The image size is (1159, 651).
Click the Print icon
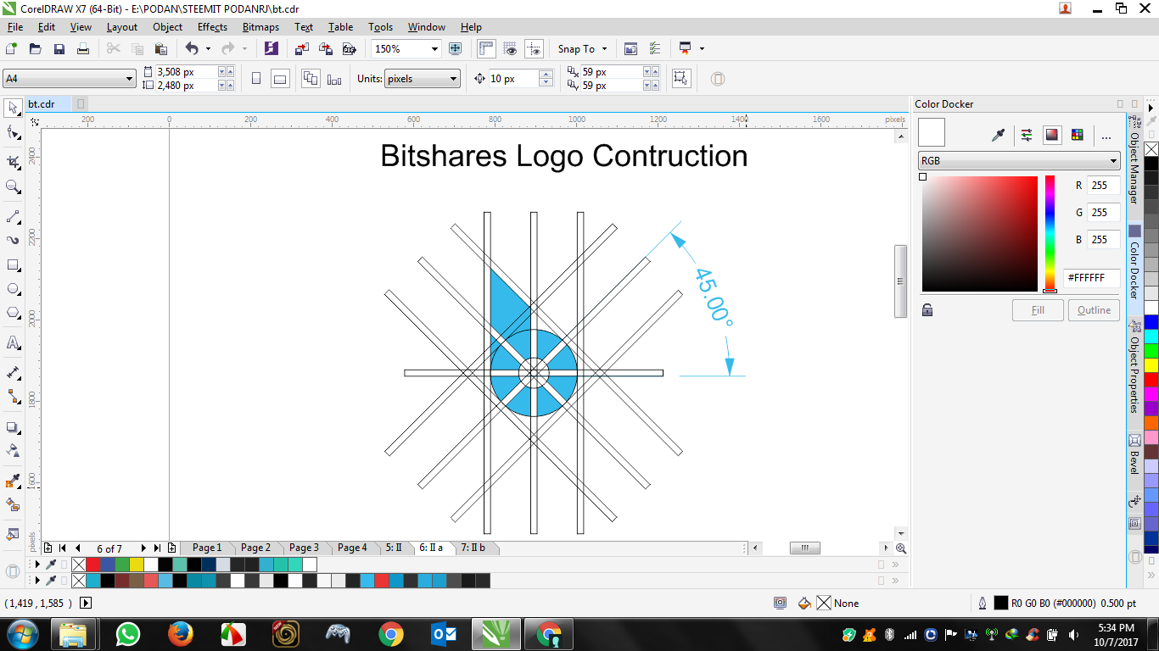click(82, 49)
